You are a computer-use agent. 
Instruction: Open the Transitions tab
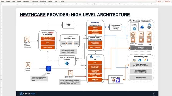pyautogui.click(x=26, y=2)
